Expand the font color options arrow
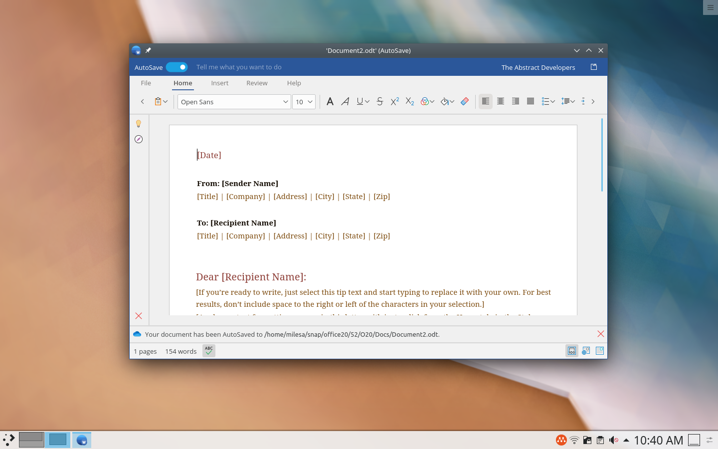 (432, 102)
